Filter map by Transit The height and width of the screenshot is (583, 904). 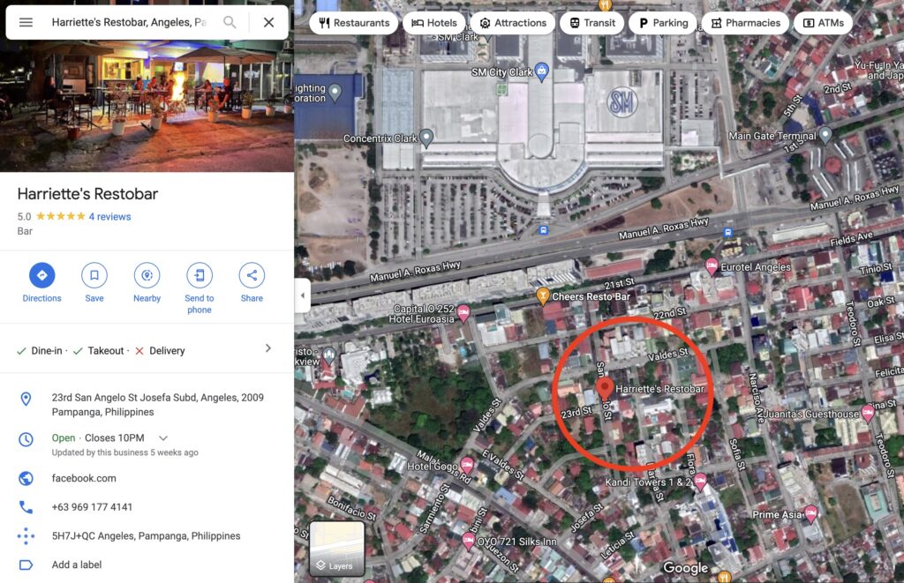pos(592,23)
